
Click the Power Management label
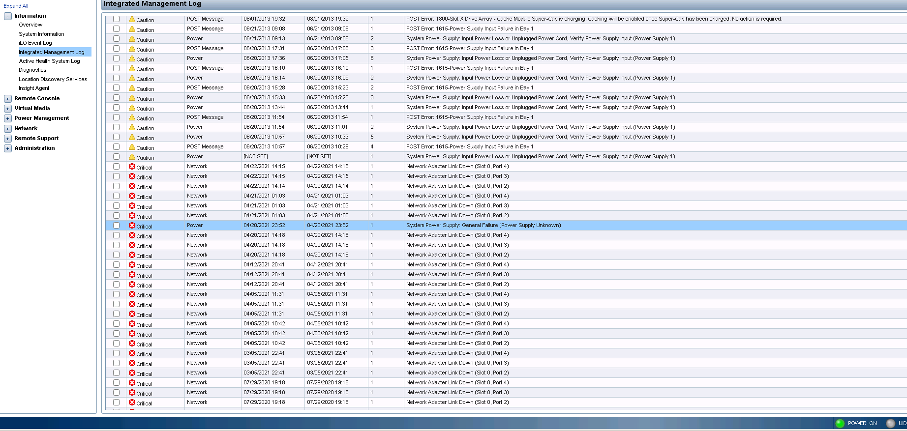[42, 118]
